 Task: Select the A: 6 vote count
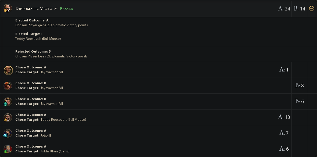(x=284, y=149)
